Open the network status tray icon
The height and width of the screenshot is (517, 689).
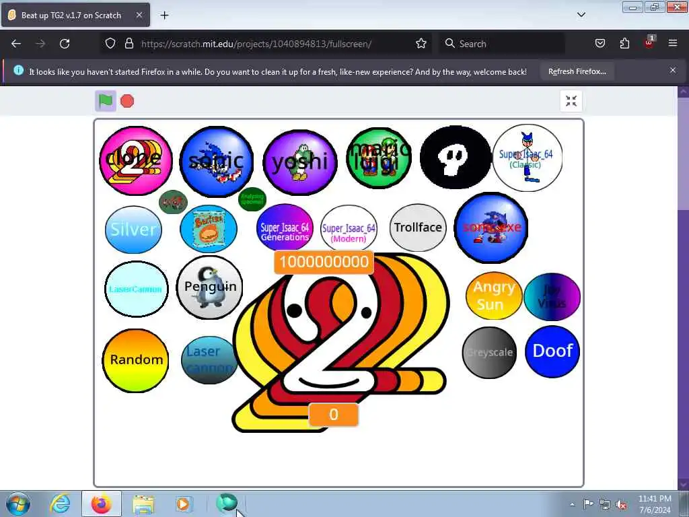point(605,505)
